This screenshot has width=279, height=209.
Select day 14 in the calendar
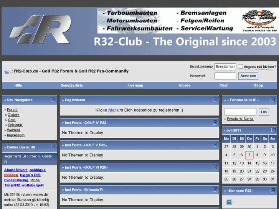coord(249,163)
